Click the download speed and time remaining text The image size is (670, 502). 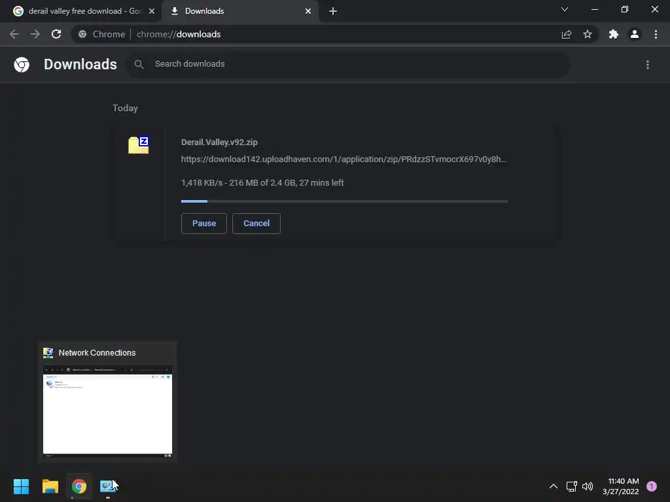coord(262,183)
